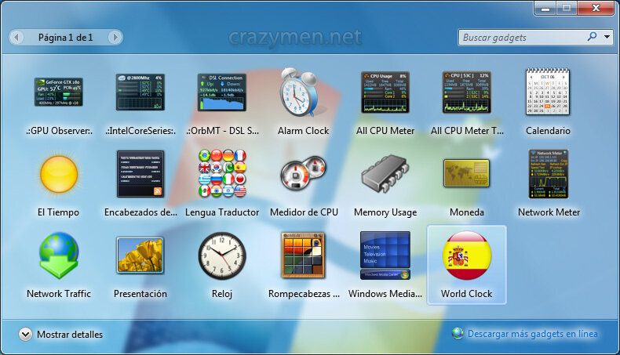Open the search options dropdown arrow
This screenshot has height=355, width=620.
tap(607, 37)
